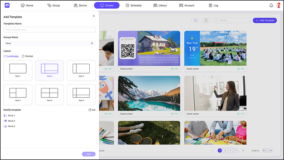The width and height of the screenshot is (284, 160).
Task: Click the Jump to page input
Action: pyautogui.click(x=265, y=151)
